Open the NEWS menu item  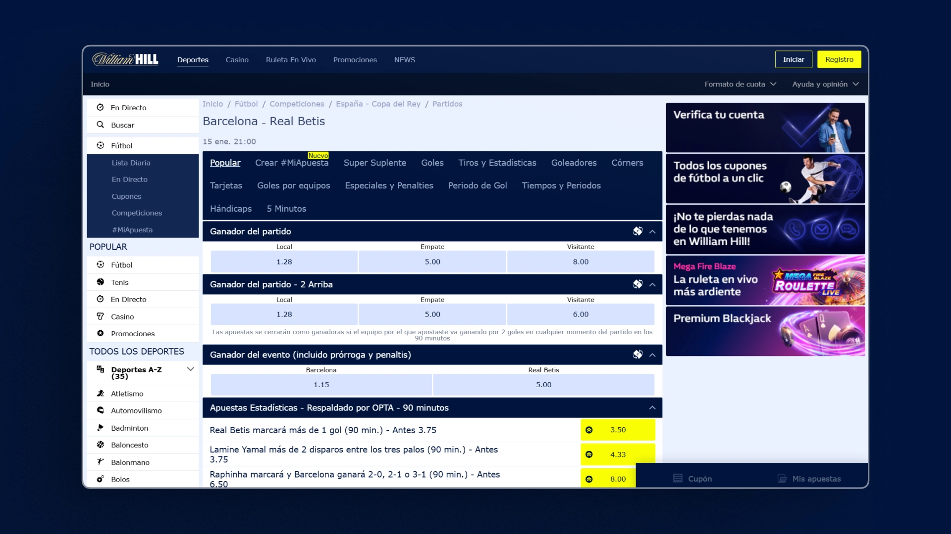405,60
